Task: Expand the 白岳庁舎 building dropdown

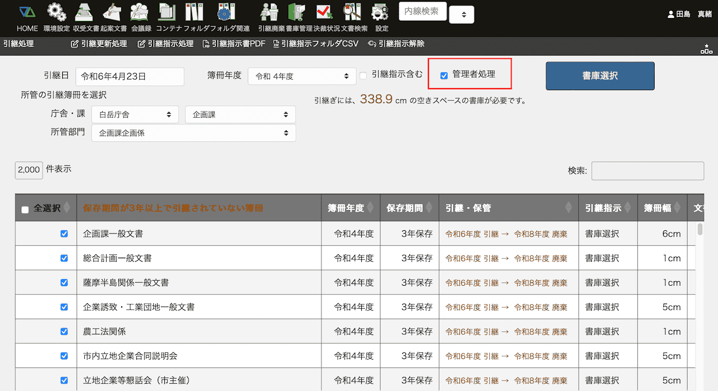Action: (x=135, y=114)
